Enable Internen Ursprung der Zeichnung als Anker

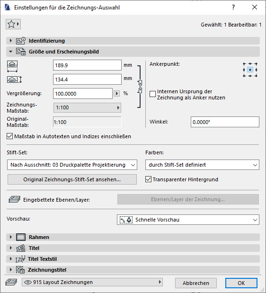click(x=152, y=94)
